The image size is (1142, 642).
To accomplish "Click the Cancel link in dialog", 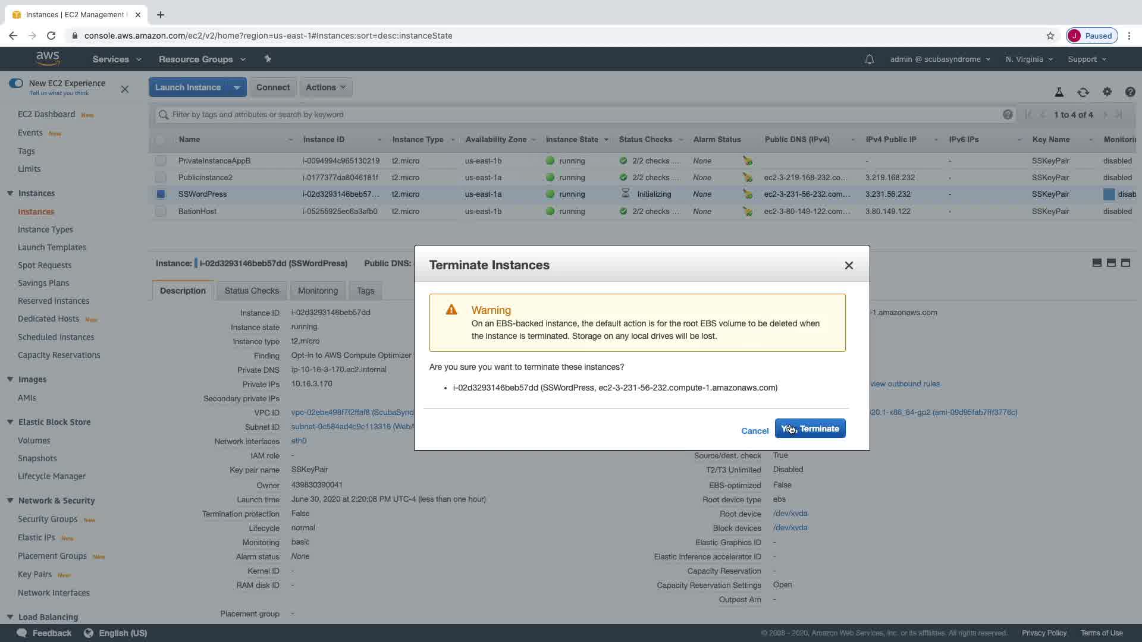I will point(754,431).
